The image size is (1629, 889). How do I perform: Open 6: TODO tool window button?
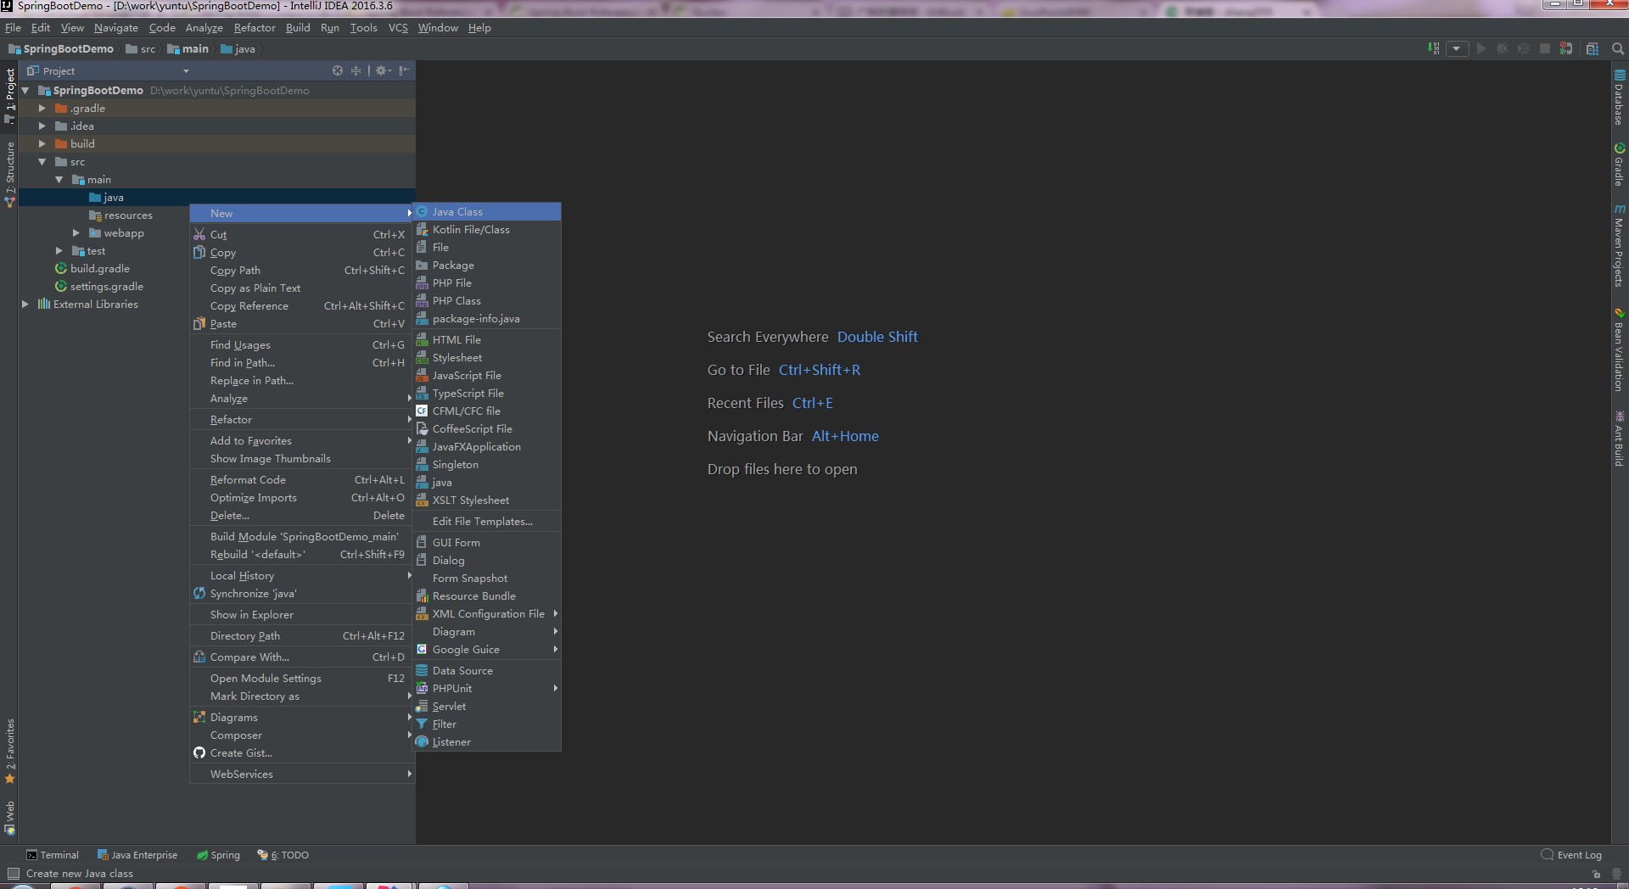coord(283,854)
